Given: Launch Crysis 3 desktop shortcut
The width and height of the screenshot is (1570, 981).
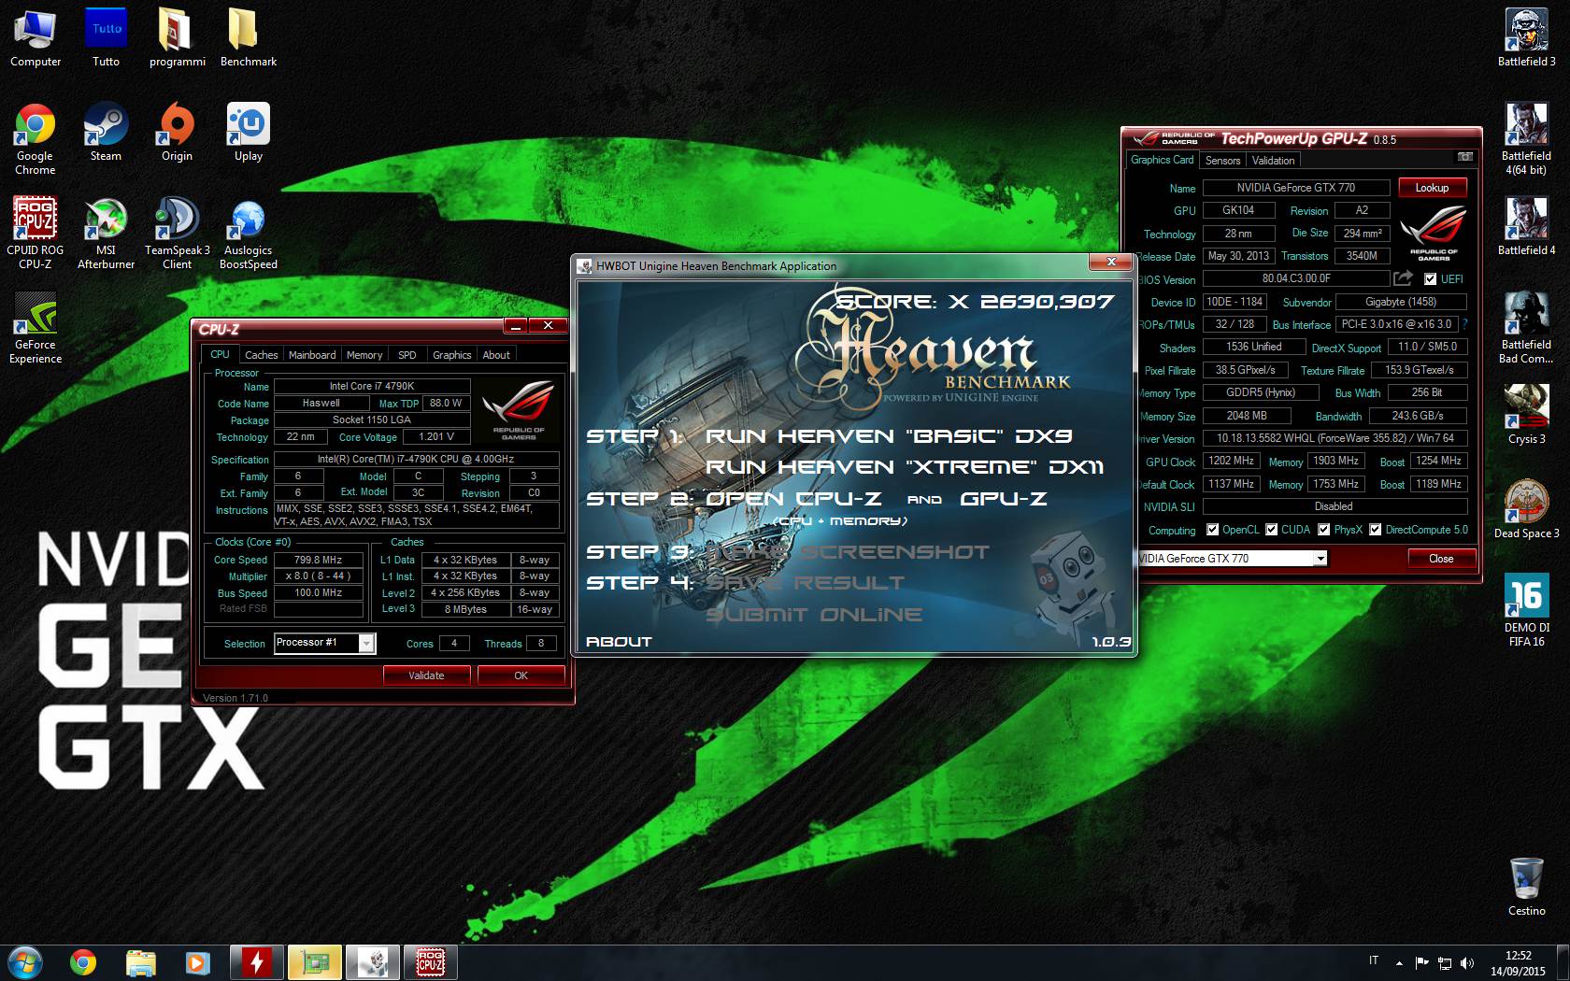Looking at the screenshot, I should [x=1526, y=416].
